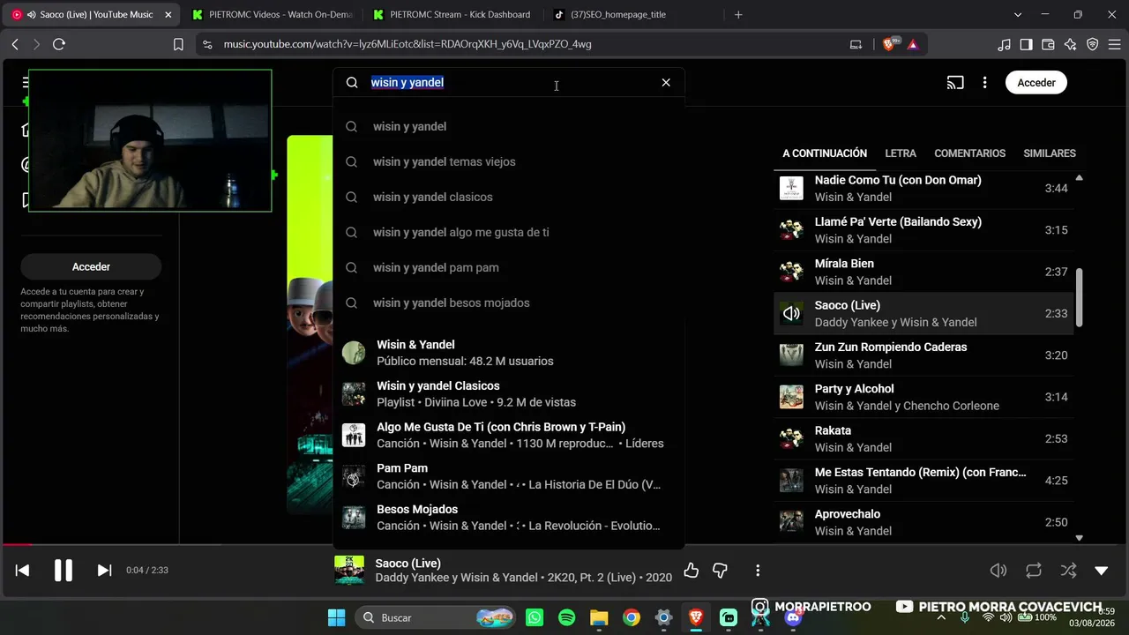The height and width of the screenshot is (635, 1129).
Task: Play 'Mírala Bien' from the queue
Action: click(923, 272)
